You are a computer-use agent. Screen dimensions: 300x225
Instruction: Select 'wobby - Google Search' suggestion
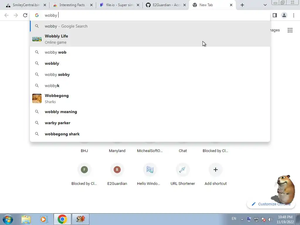[150, 26]
